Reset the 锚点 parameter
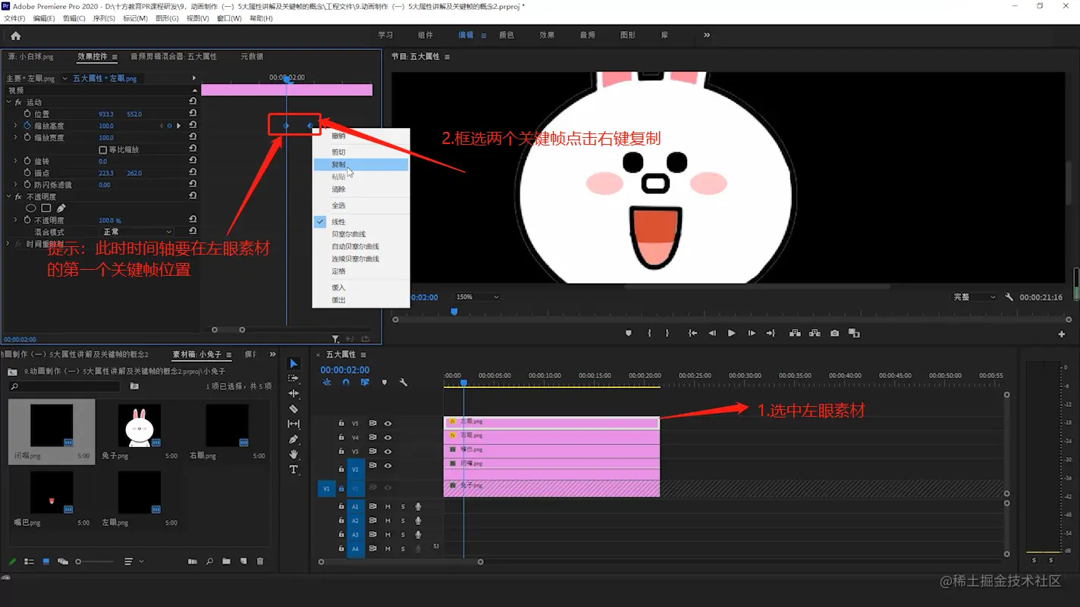The image size is (1080, 607). 193,173
